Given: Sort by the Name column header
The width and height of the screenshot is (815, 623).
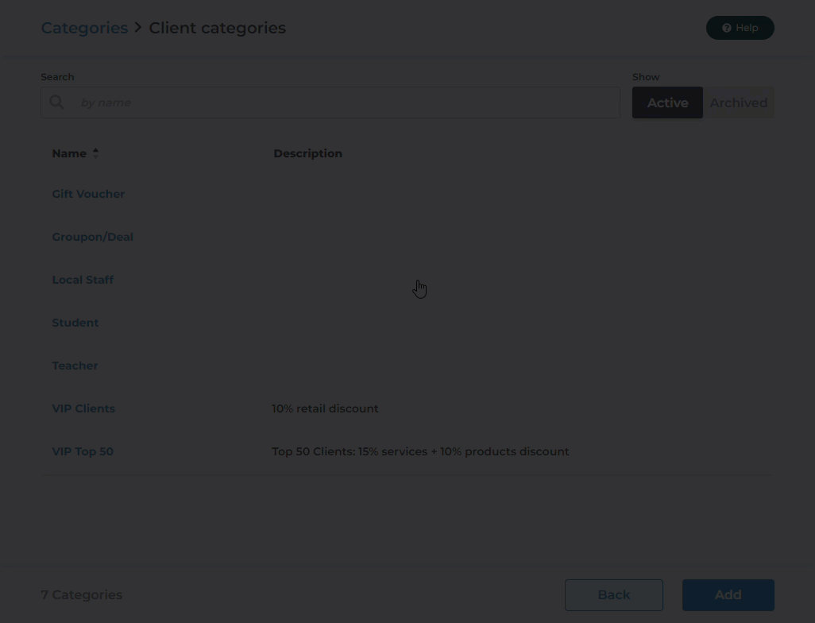Looking at the screenshot, I should [69, 153].
